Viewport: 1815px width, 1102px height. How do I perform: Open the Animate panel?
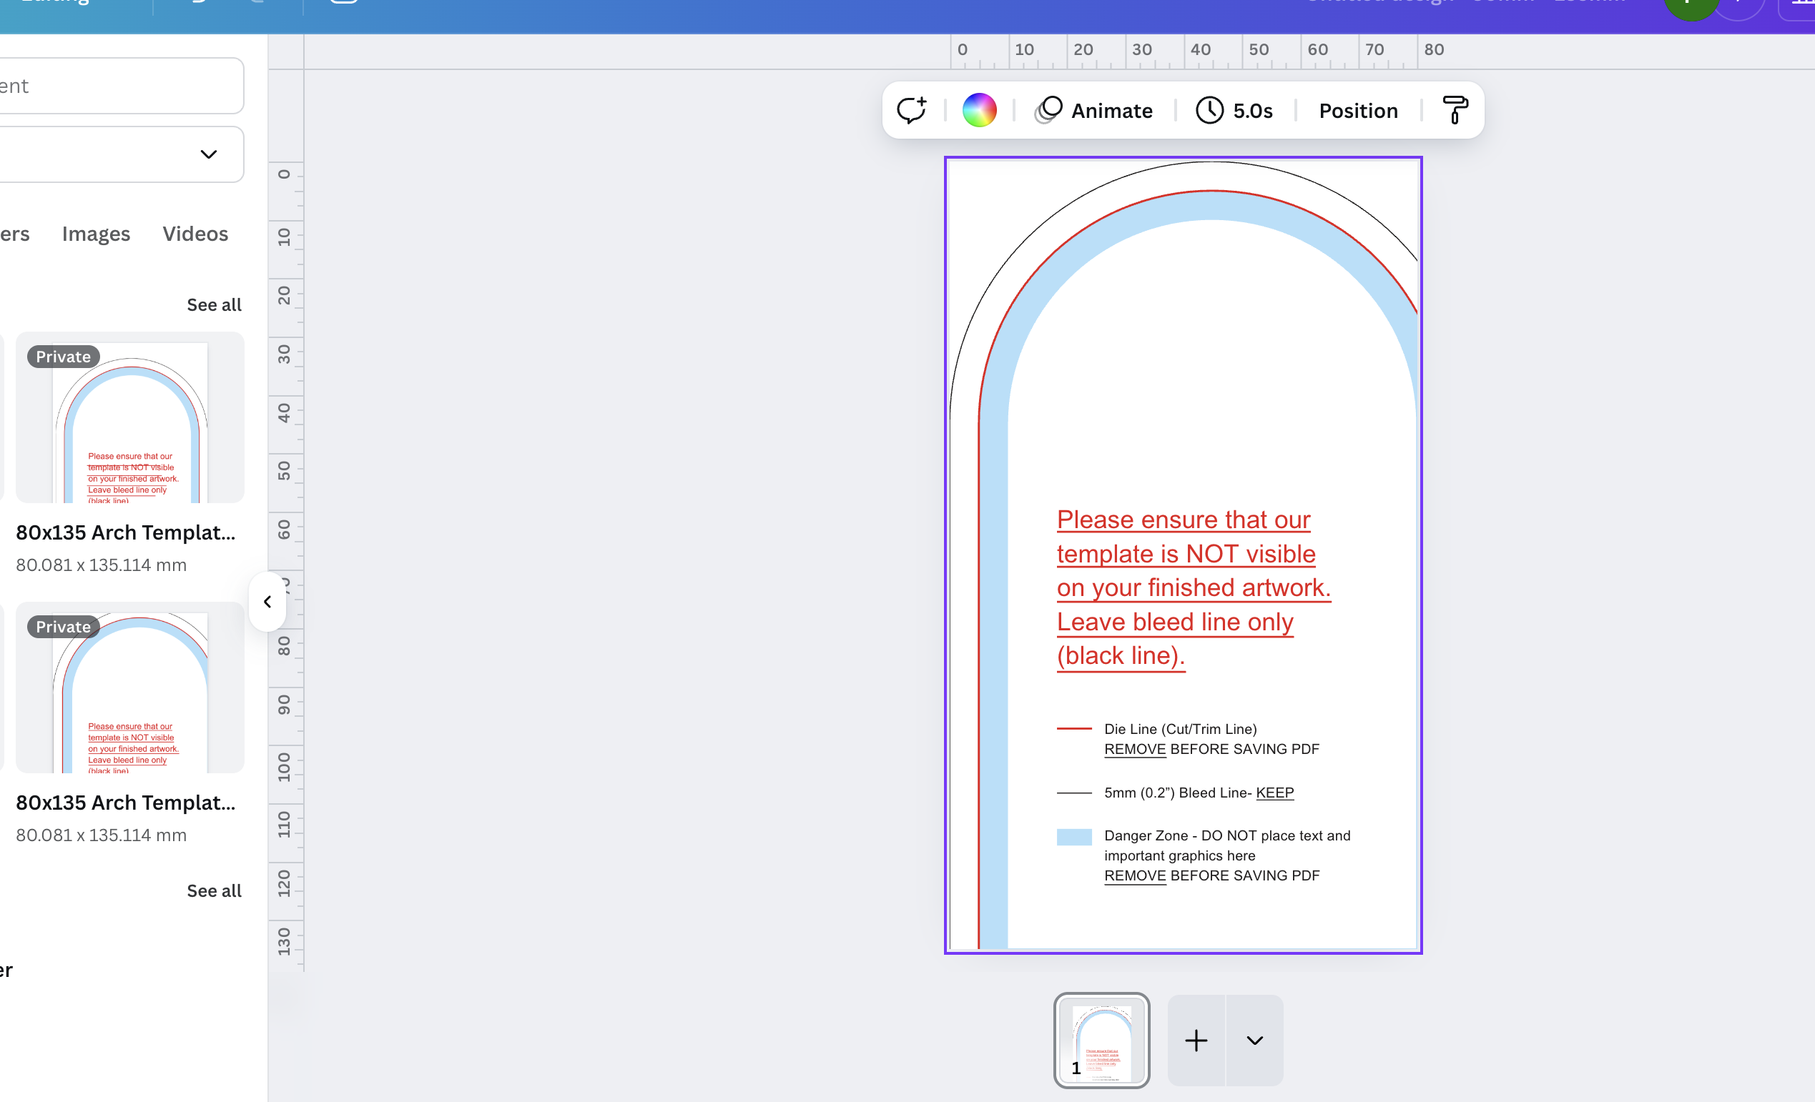click(x=1095, y=111)
